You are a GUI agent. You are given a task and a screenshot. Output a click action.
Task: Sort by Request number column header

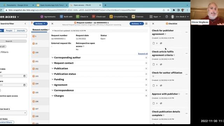coord(40,30)
